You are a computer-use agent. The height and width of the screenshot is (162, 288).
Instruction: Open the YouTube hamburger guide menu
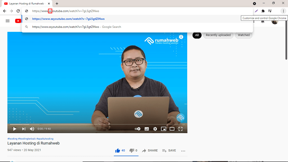[x=8, y=21]
